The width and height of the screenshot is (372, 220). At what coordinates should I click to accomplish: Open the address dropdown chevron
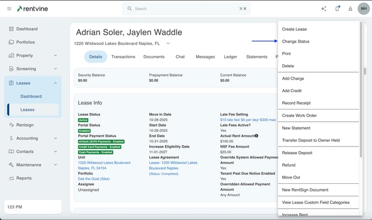point(168,44)
